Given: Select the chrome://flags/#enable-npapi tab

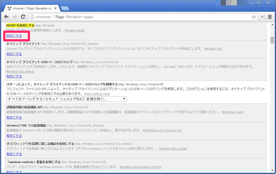Looking at the screenshot, I should (x=32, y=8).
